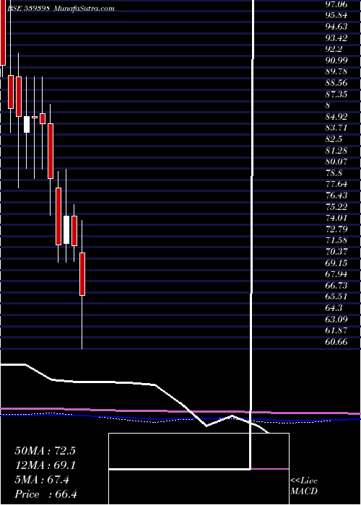Click the 87.35 price axis label
The height and width of the screenshot is (505, 361).
[336, 94]
